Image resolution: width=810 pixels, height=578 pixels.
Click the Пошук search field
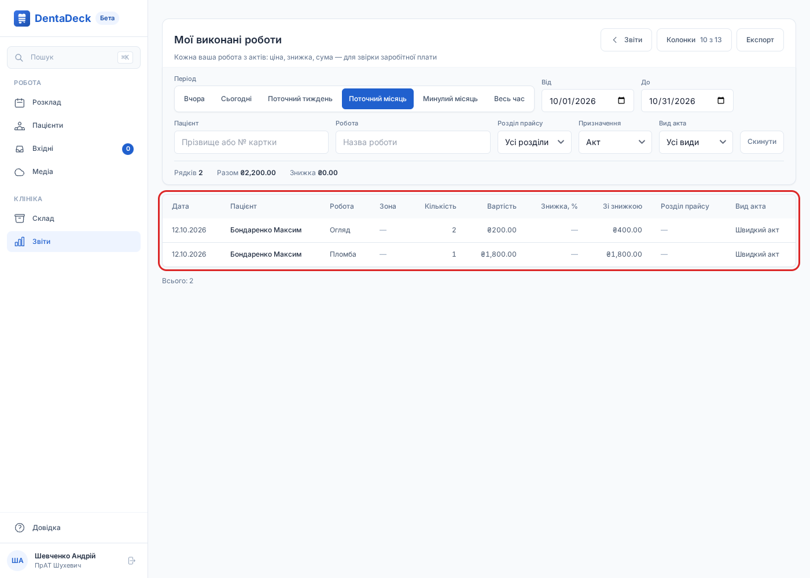73,58
